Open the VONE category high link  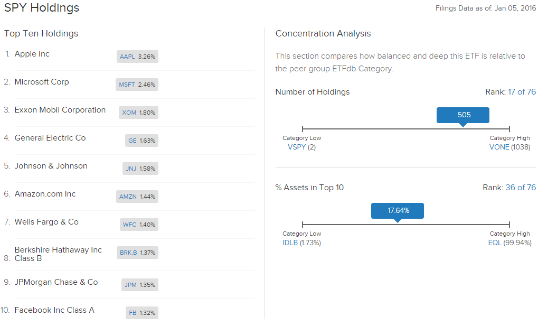(x=499, y=147)
